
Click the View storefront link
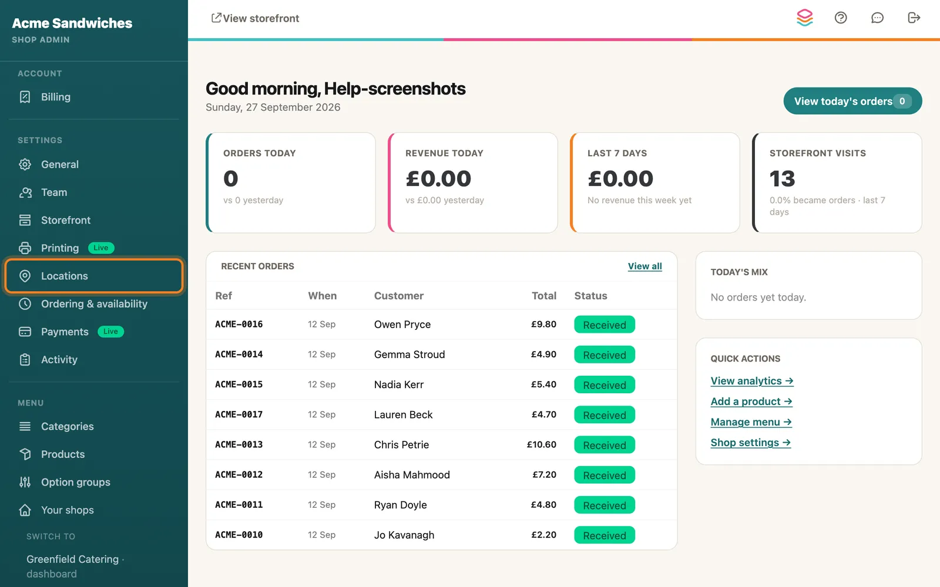255,18
